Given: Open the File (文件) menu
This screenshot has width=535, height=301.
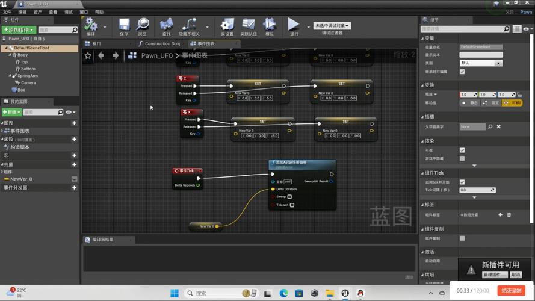Looking at the screenshot, I should coord(7,12).
